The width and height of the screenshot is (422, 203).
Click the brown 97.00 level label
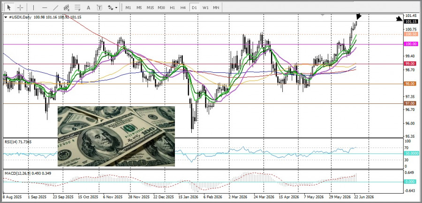pos(411,103)
